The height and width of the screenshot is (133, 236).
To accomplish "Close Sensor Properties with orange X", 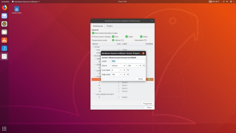I will [x=143, y=53].
